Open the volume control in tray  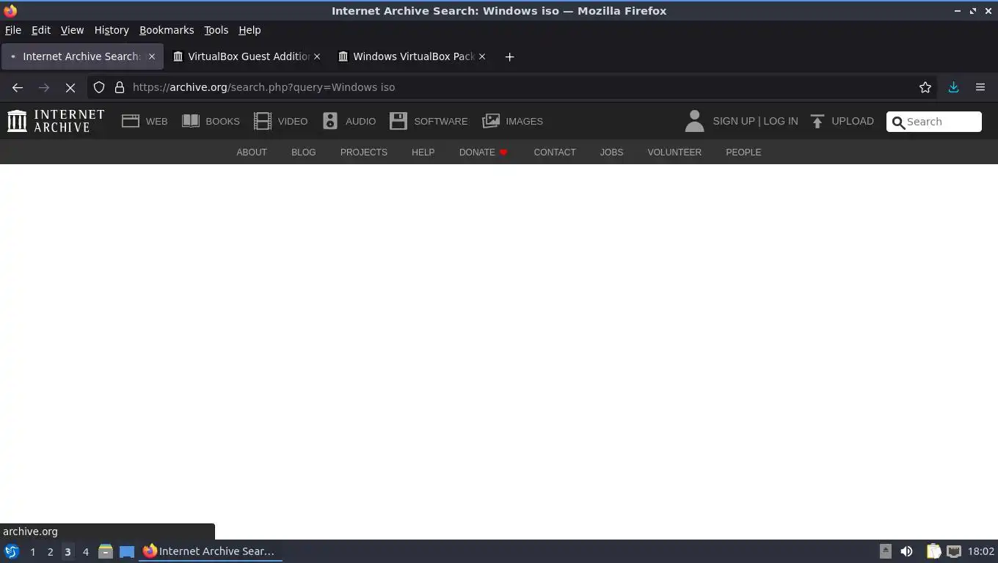(907, 551)
